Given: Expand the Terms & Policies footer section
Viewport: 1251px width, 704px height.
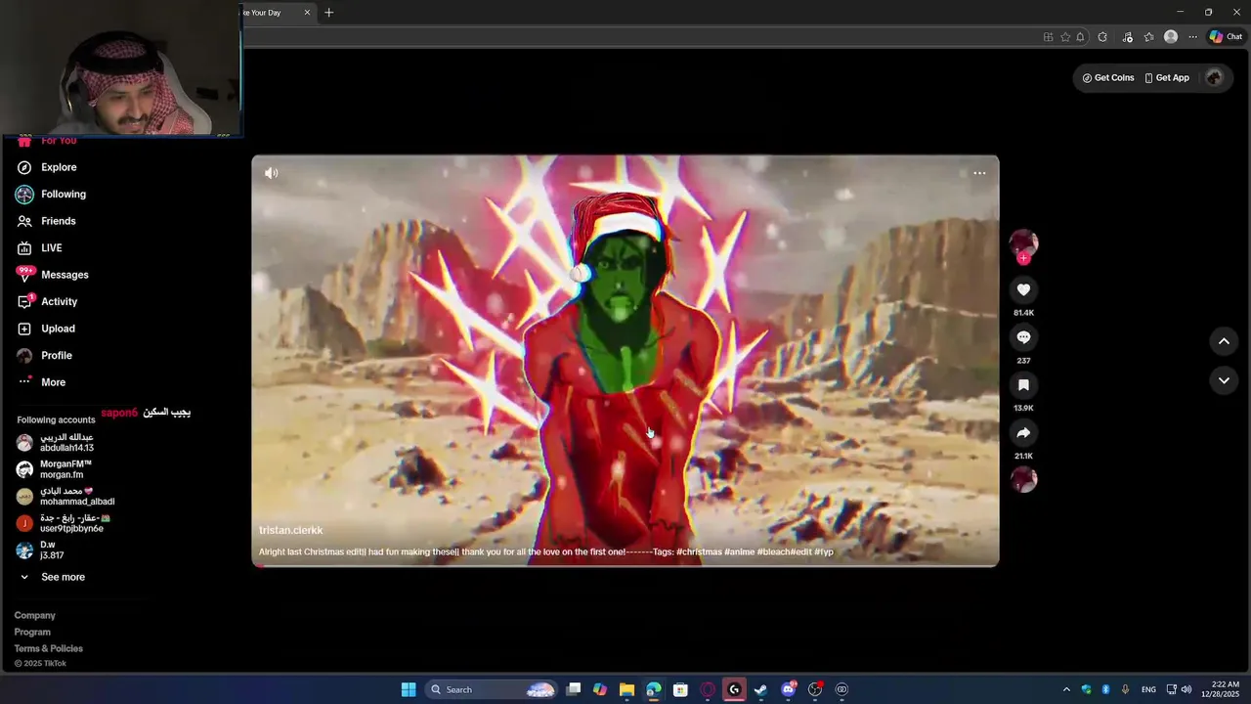Looking at the screenshot, I should pos(49,649).
